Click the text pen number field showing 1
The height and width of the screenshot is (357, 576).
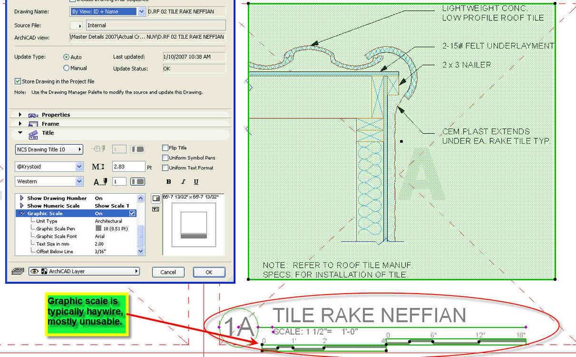click(x=119, y=182)
